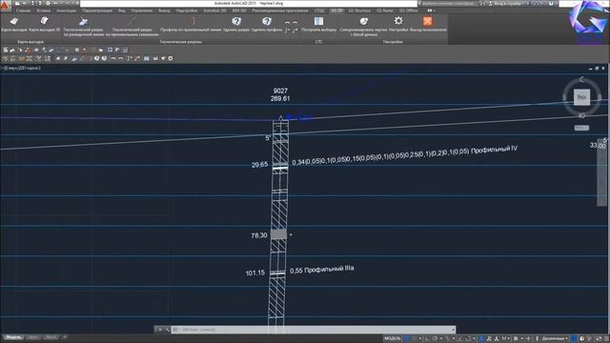
Task: Open the Надстройки ribbon tab
Action: 187,10
